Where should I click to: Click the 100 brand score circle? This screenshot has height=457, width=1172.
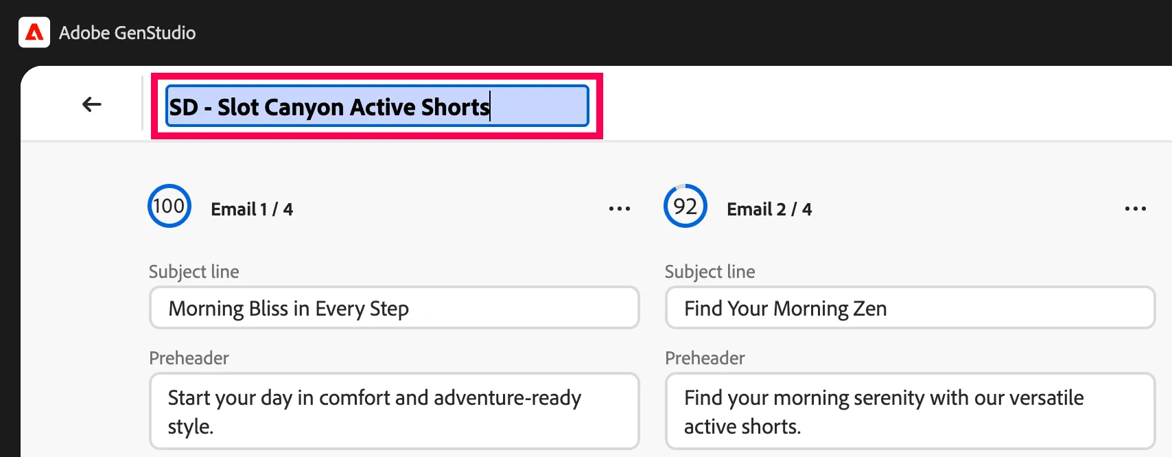pyautogui.click(x=169, y=206)
